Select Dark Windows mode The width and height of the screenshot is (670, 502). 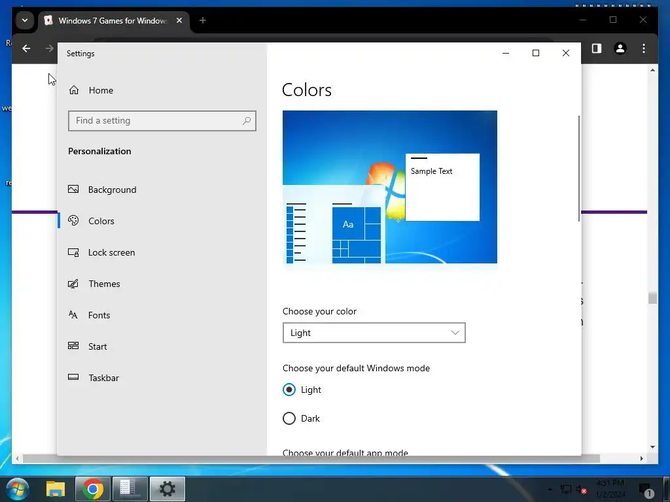tap(289, 418)
